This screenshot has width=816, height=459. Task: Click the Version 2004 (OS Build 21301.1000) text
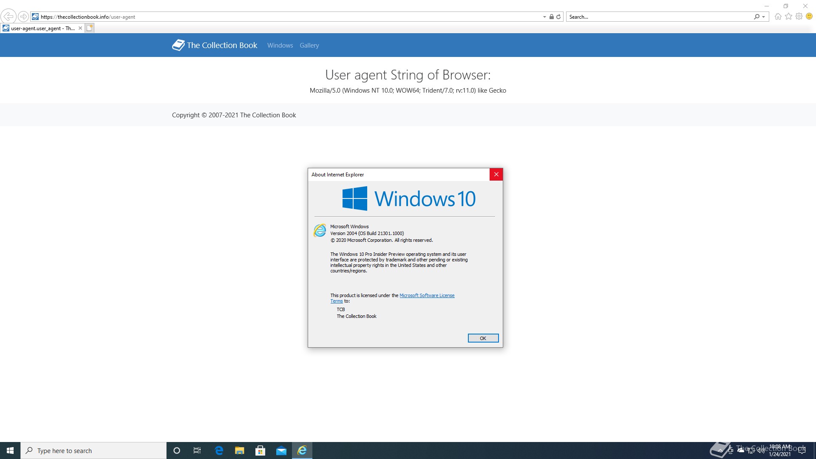(367, 233)
